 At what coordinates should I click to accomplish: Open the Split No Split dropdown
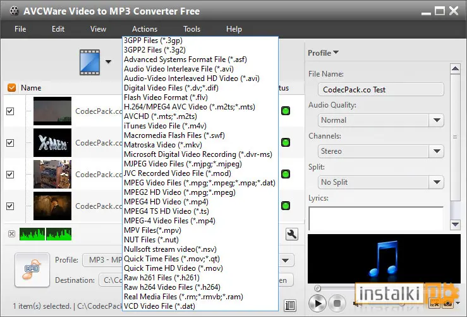[x=437, y=182]
